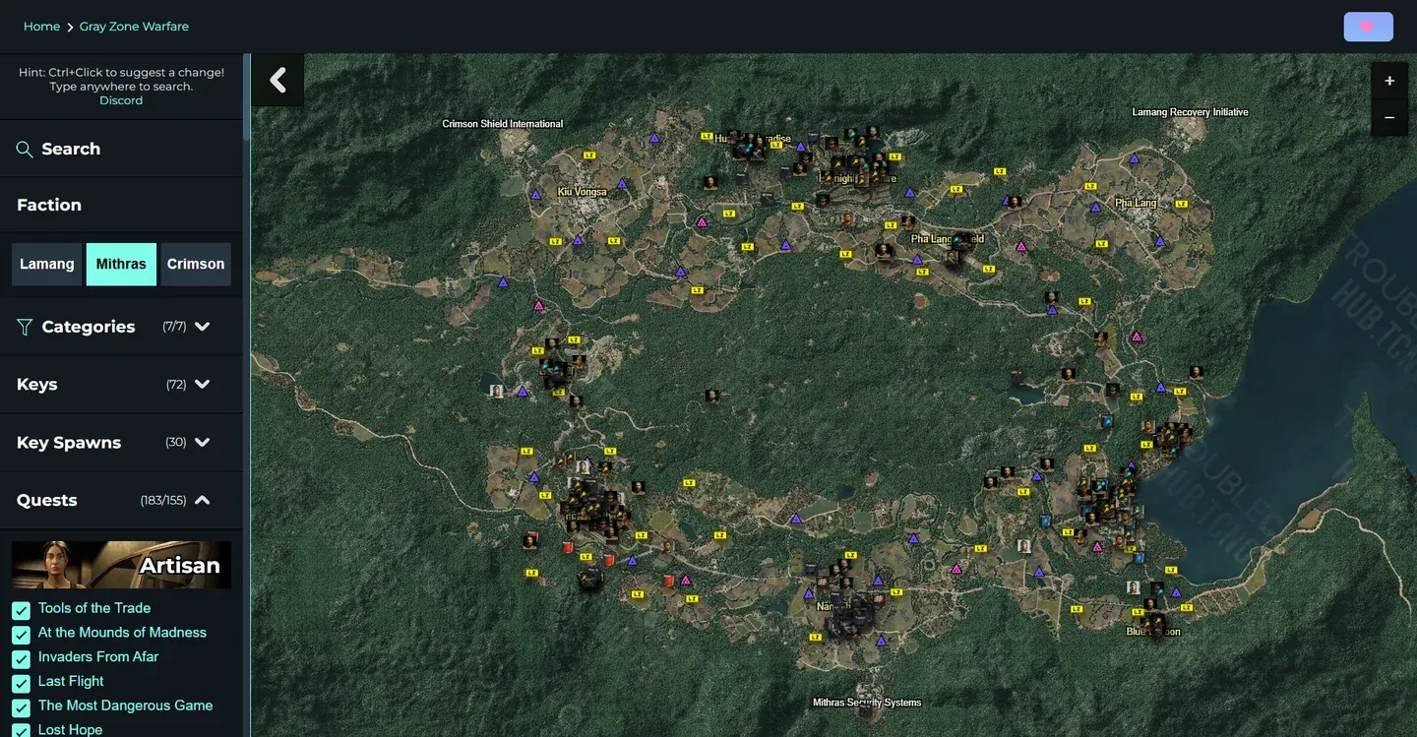Viewport: 1417px width, 737px height.
Task: Select the pink triangle east of Pha Lang Airfield
Action: [x=1020, y=246]
